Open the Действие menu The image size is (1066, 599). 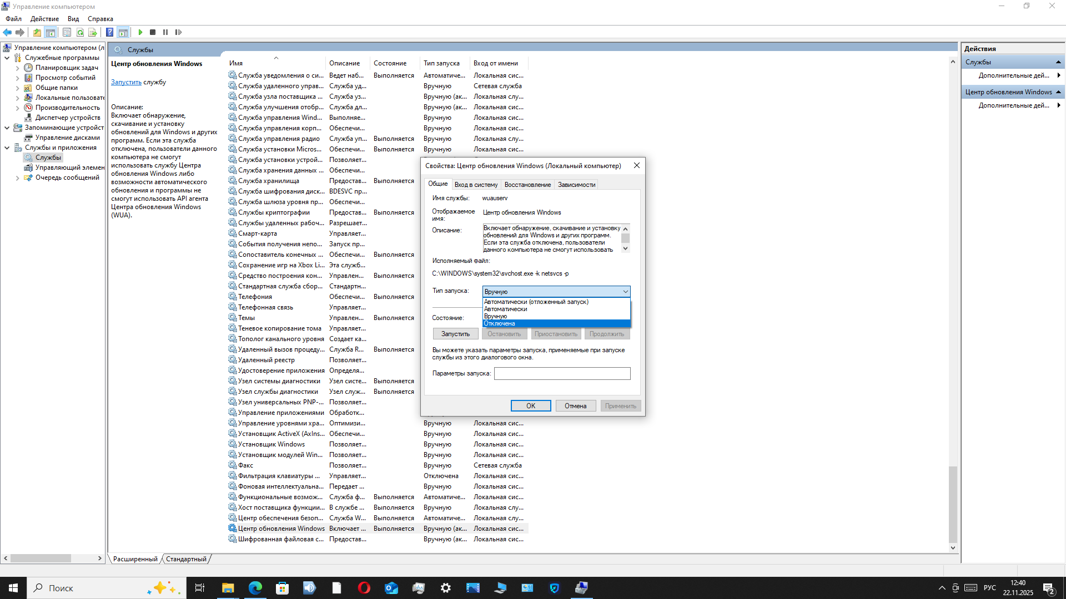tap(44, 19)
